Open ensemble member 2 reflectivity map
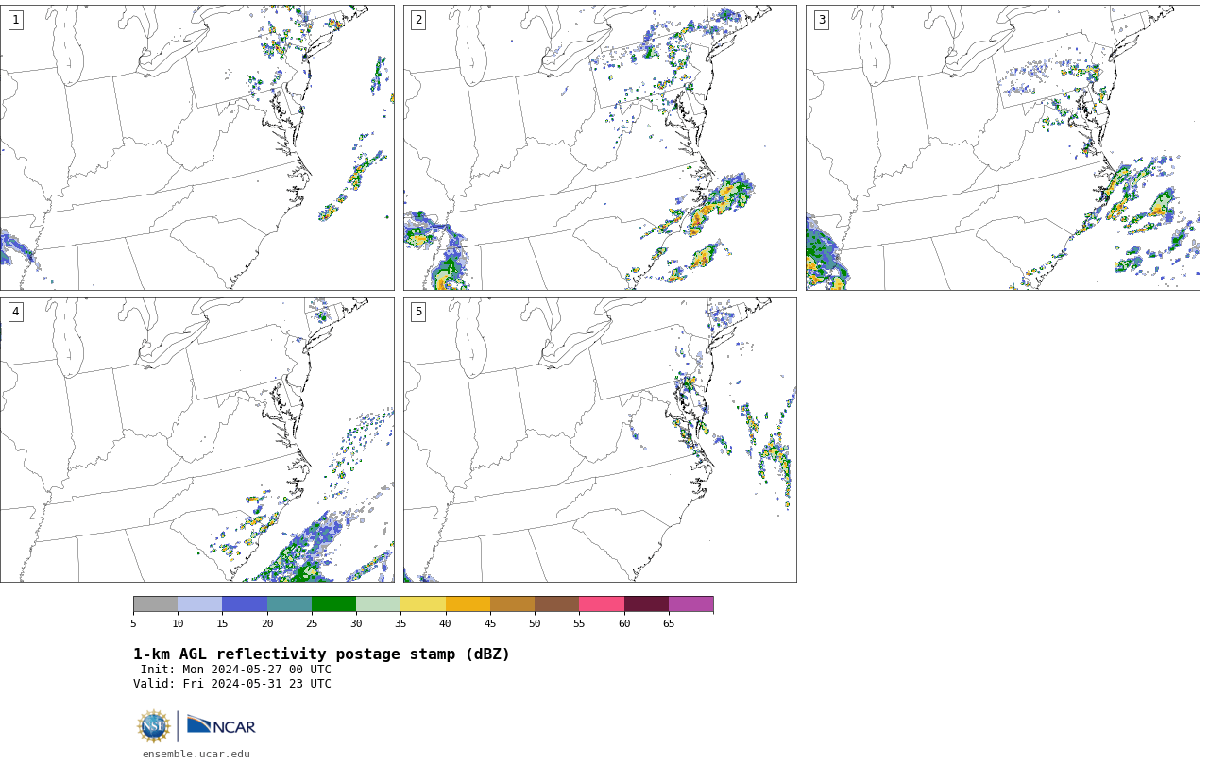 (600, 147)
